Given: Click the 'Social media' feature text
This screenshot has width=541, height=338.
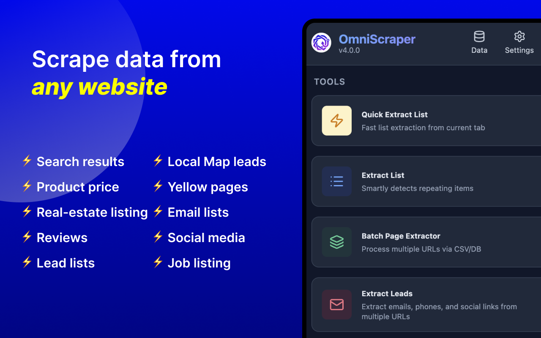Looking at the screenshot, I should click(206, 237).
